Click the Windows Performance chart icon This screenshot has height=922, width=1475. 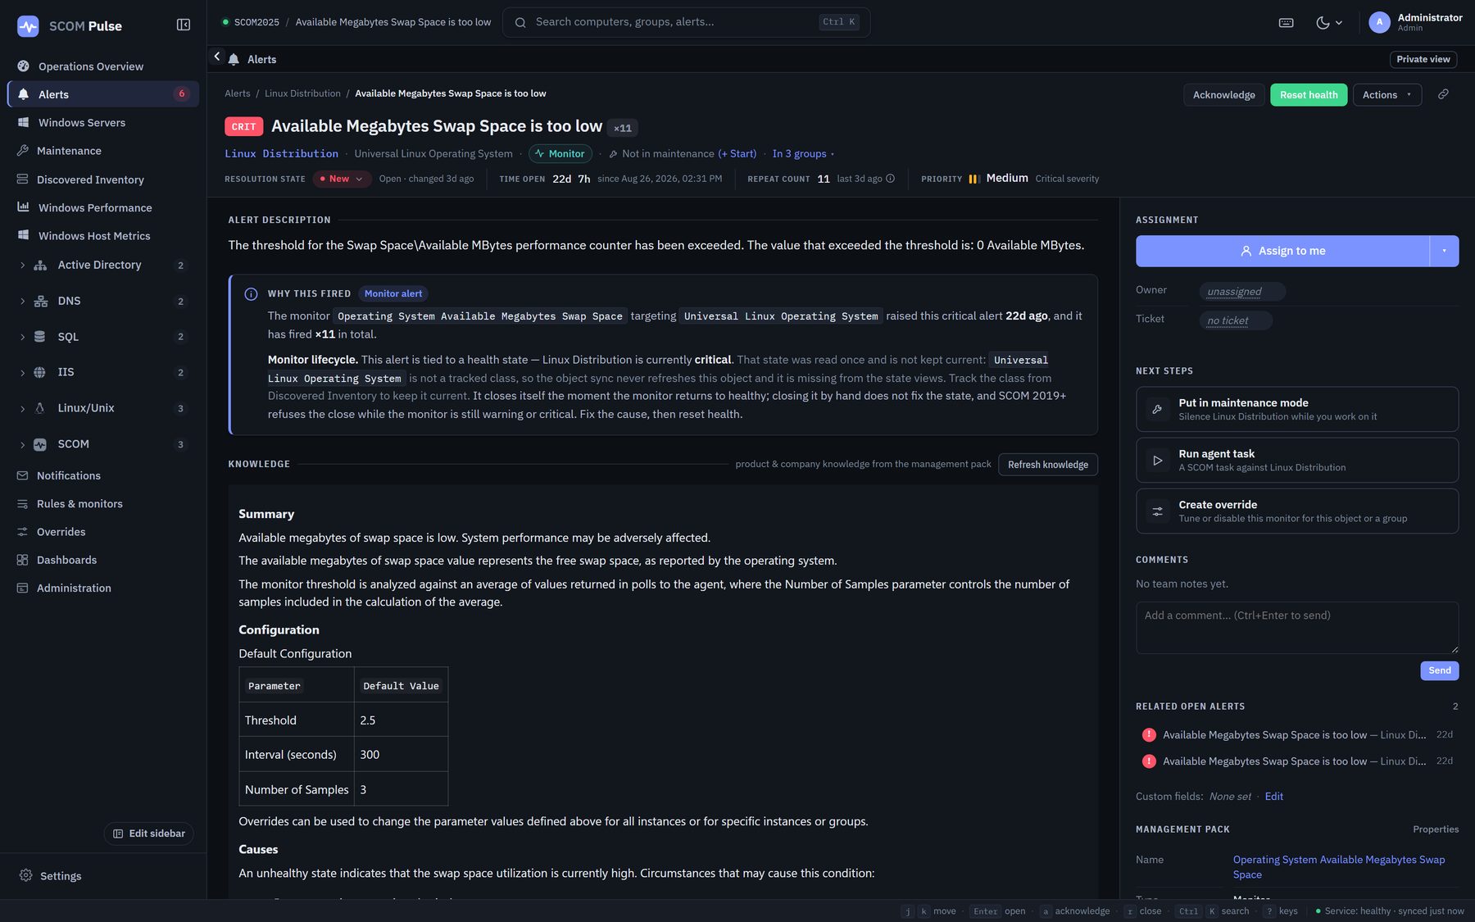[23, 207]
